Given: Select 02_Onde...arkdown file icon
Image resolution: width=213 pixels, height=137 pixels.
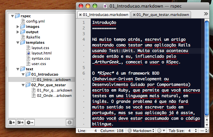Looking at the screenshot, I should [x=34, y=95].
